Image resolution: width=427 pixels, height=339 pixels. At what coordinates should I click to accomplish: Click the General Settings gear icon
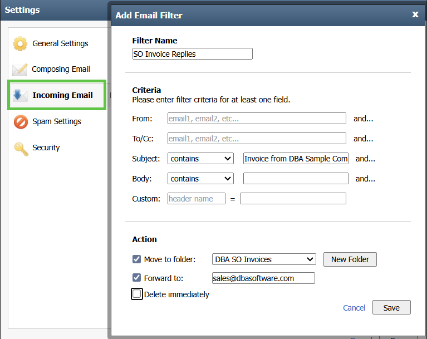(x=20, y=43)
